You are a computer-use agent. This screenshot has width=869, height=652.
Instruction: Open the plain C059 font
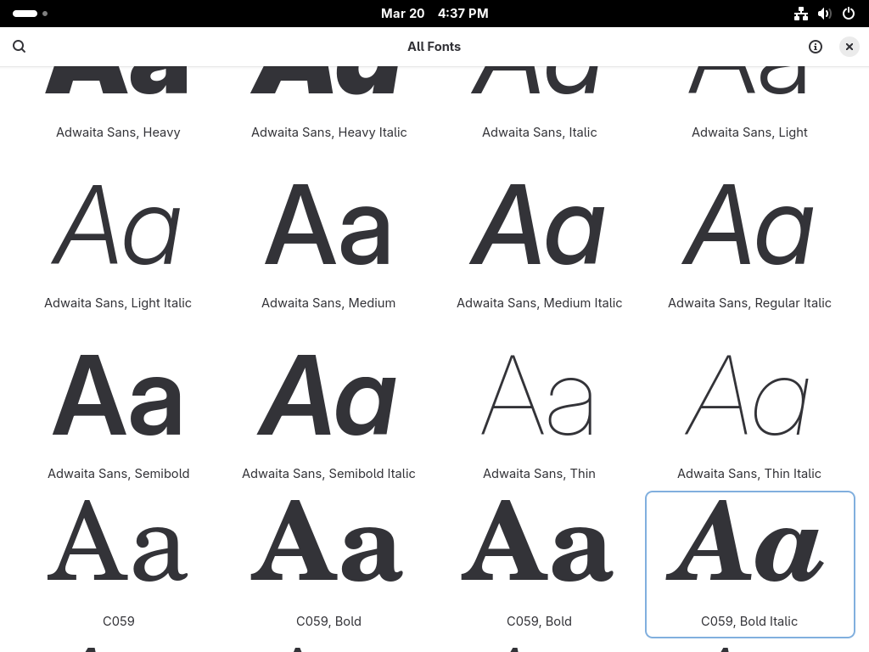tap(118, 565)
